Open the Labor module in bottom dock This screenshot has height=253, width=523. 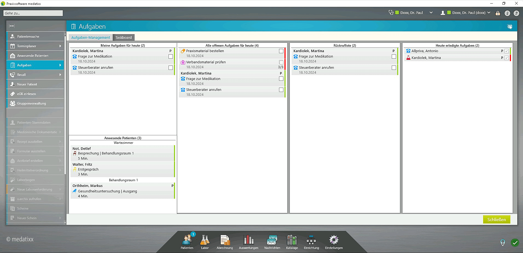click(x=205, y=242)
